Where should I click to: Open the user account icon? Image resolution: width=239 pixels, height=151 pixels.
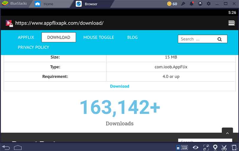click(x=200, y=4)
